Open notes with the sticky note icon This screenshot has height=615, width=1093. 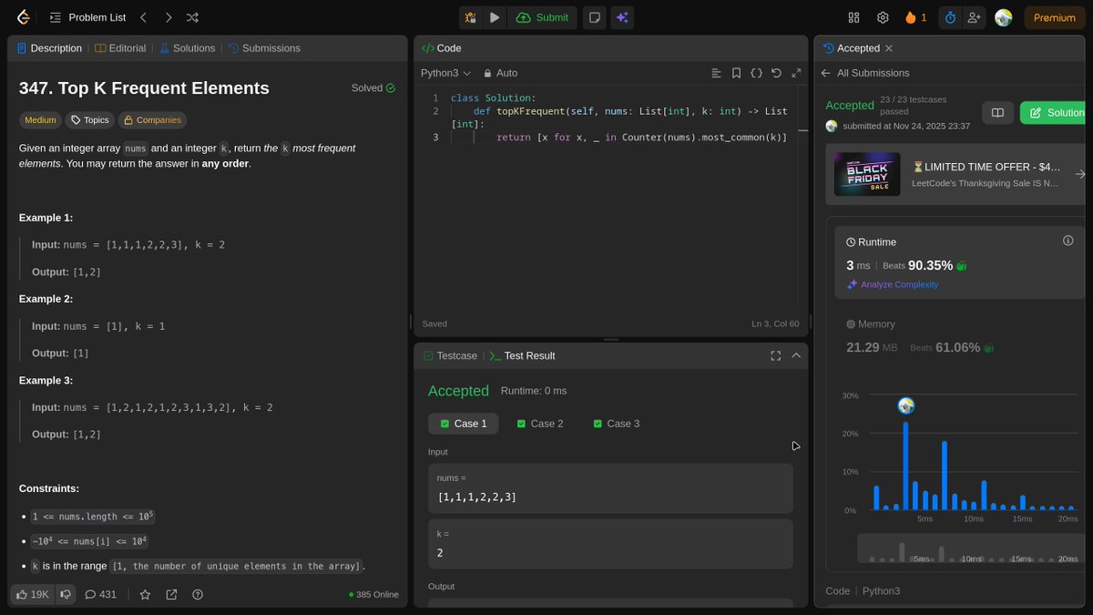coord(594,17)
